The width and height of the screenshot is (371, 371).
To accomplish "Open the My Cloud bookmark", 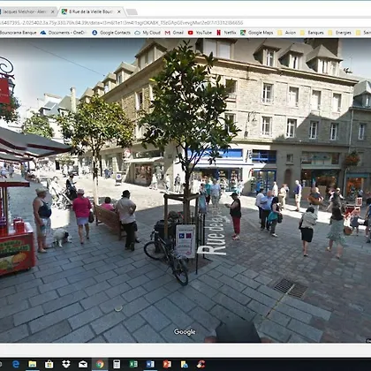I will 148,33.
